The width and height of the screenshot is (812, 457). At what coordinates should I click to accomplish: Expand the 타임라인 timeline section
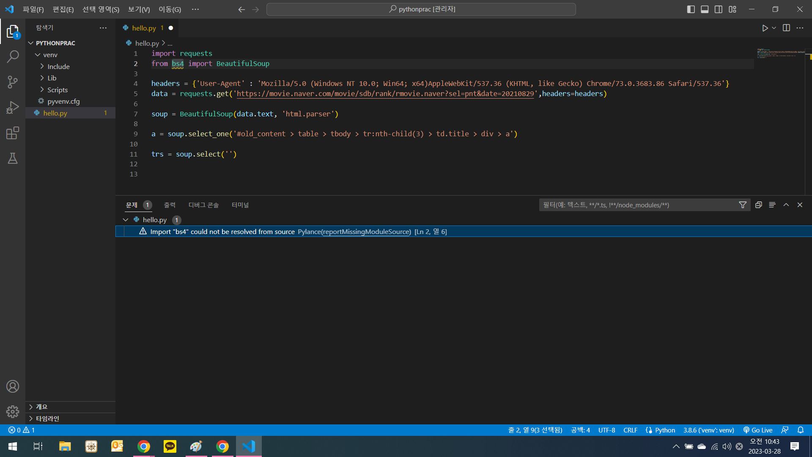pyautogui.click(x=70, y=418)
